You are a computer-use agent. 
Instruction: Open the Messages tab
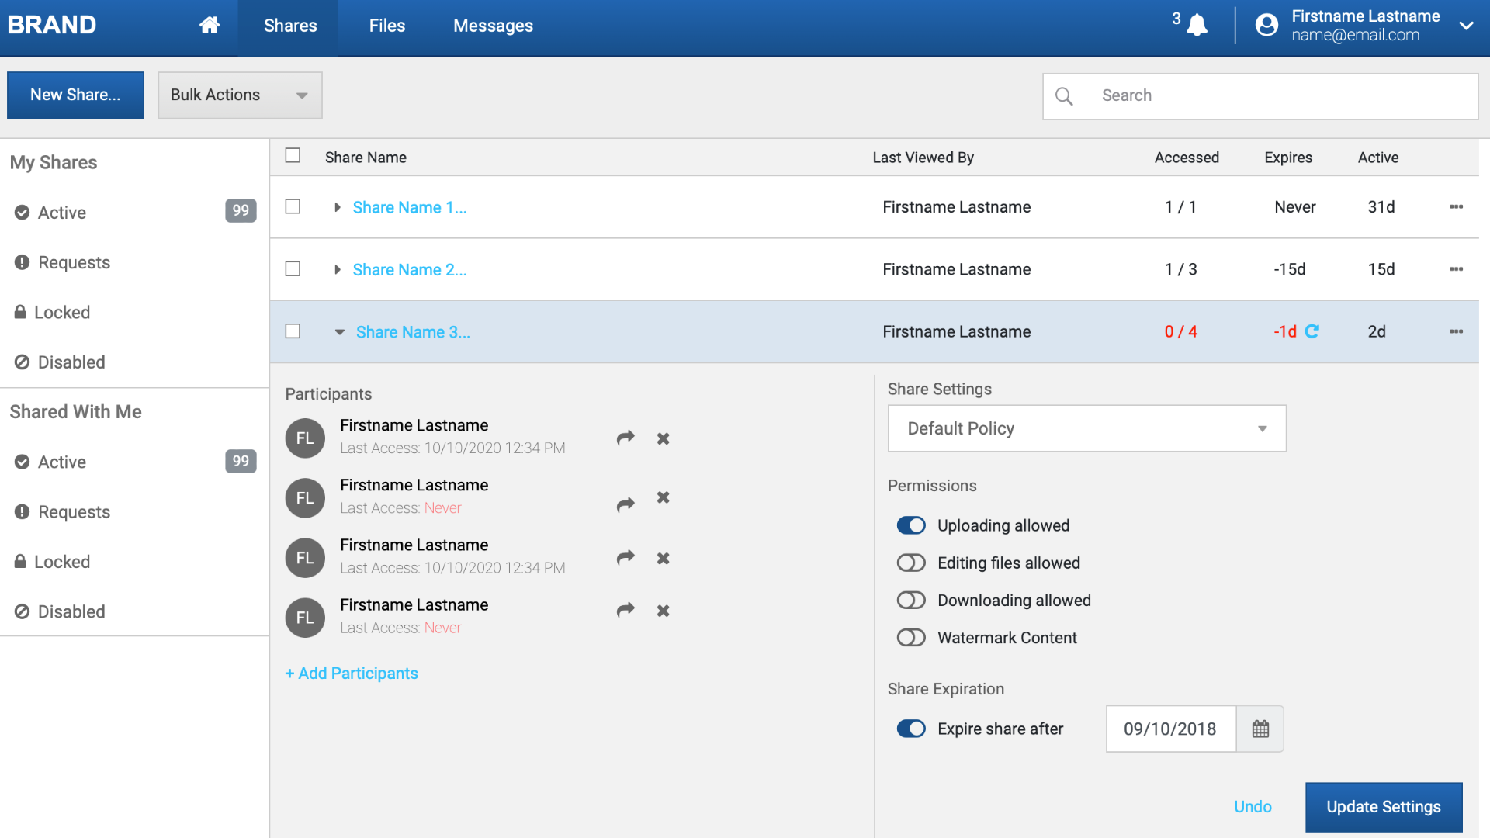493,26
